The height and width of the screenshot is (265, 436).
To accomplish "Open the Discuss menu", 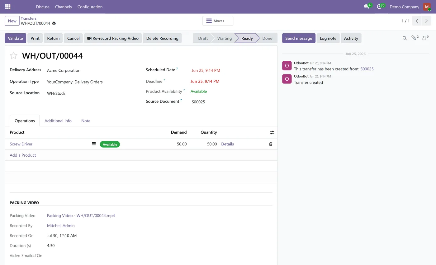I will point(43,7).
